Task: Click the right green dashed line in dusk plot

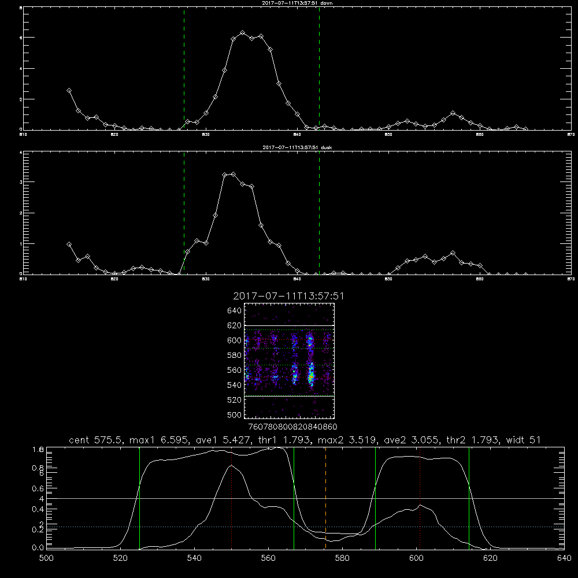Action: pos(319,213)
